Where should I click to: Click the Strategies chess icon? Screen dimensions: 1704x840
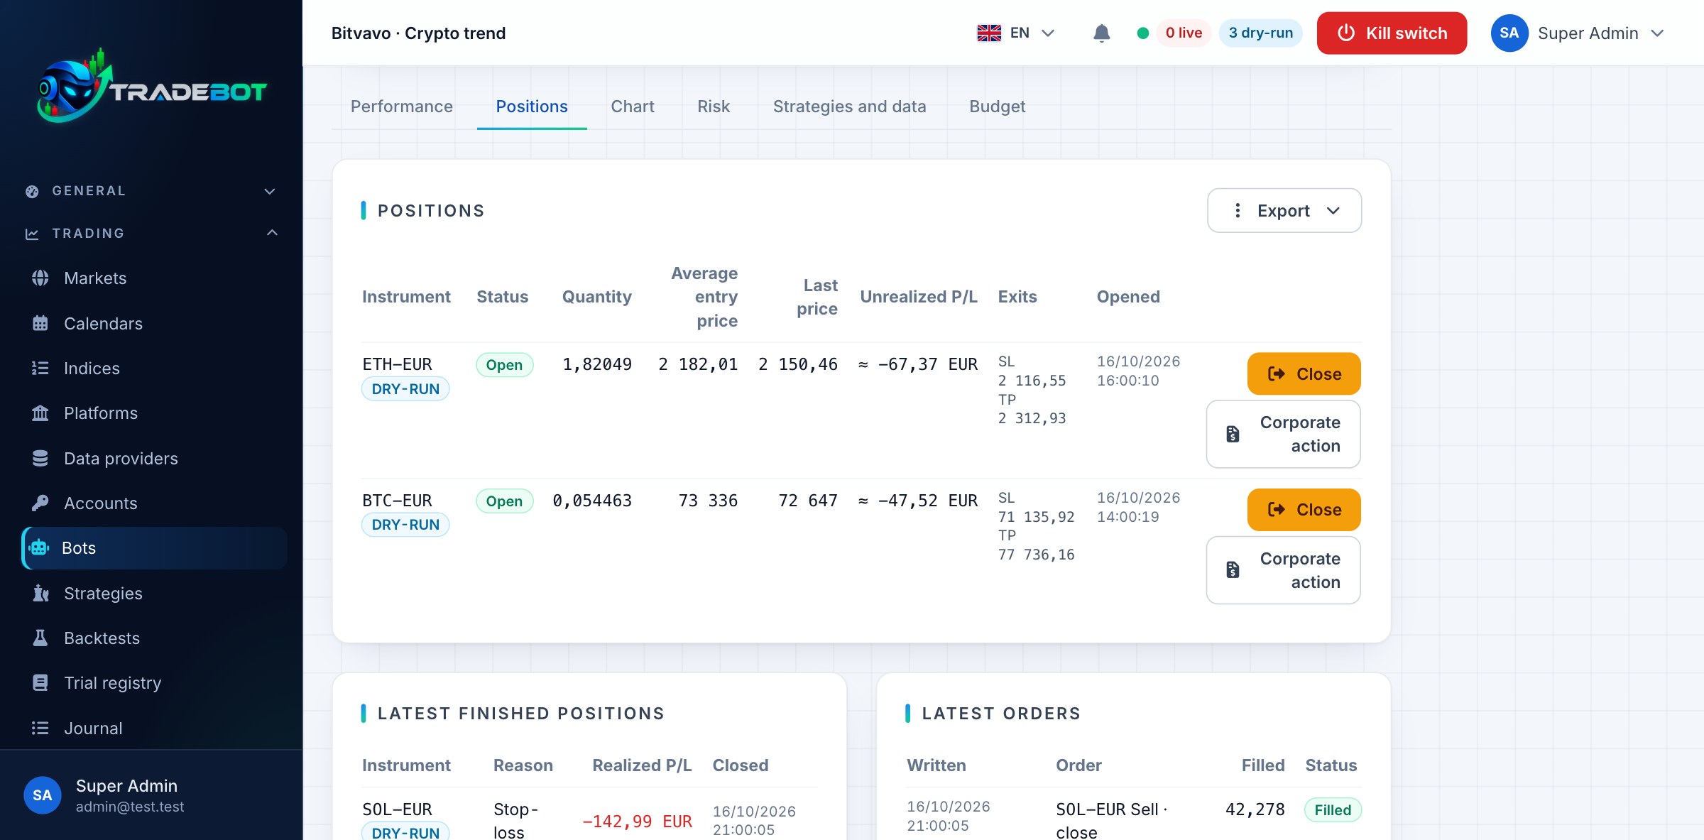point(40,593)
